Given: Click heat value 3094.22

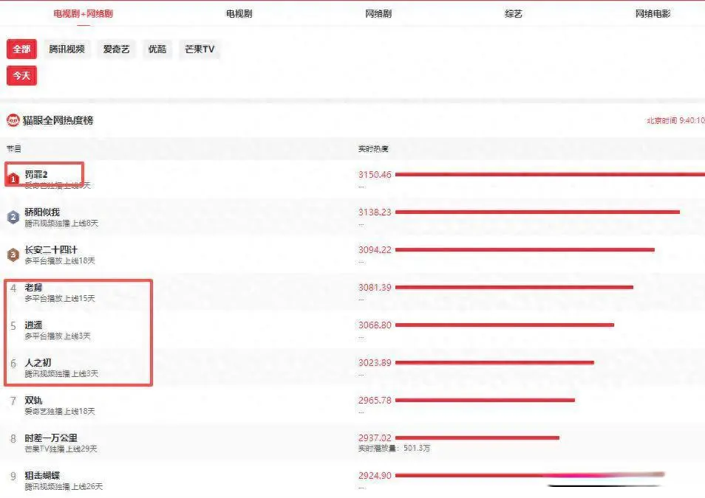Looking at the screenshot, I should (x=375, y=249).
